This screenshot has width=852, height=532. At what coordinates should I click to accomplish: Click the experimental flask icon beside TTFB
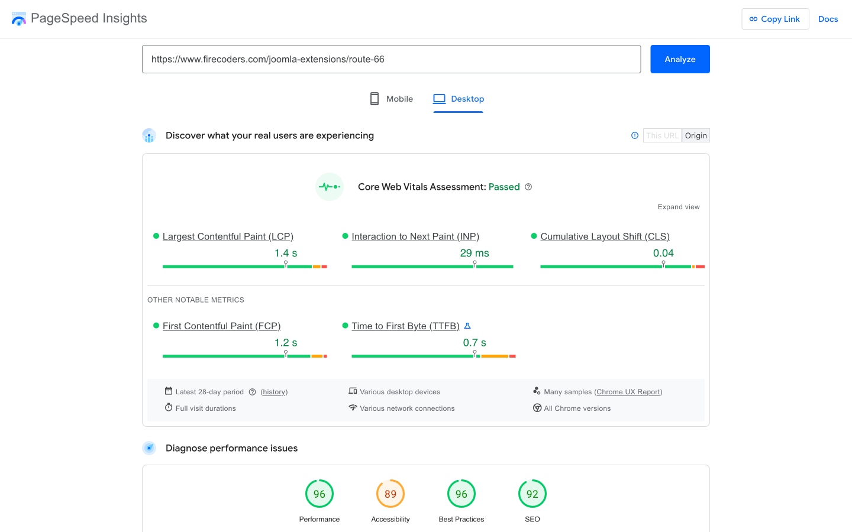point(467,326)
